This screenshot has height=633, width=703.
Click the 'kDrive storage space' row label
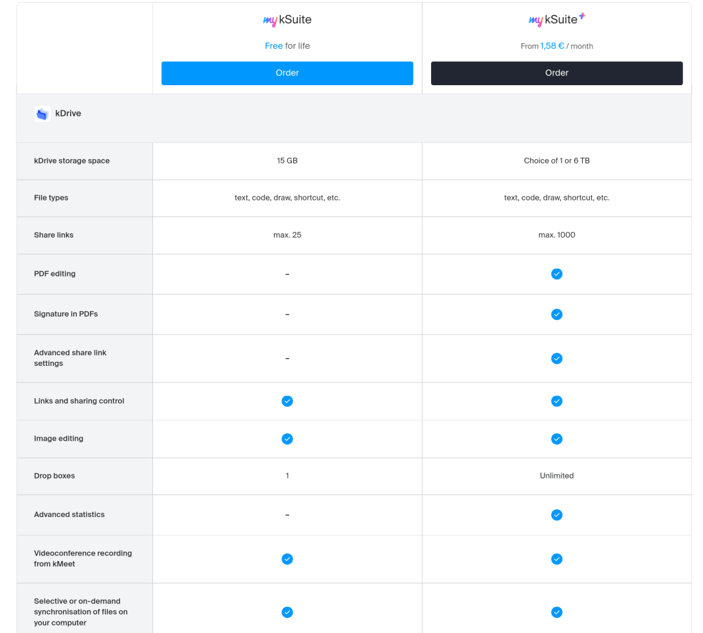[x=72, y=161]
